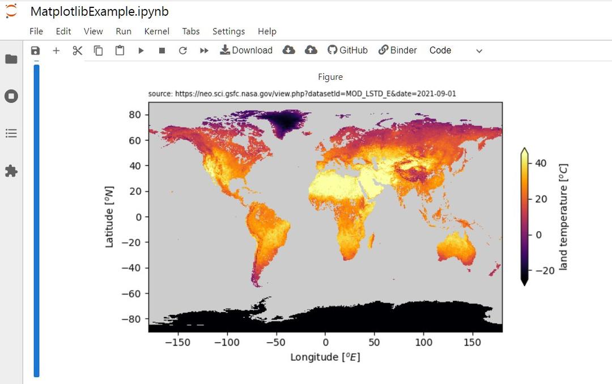Copy the selected cell

[99, 50]
